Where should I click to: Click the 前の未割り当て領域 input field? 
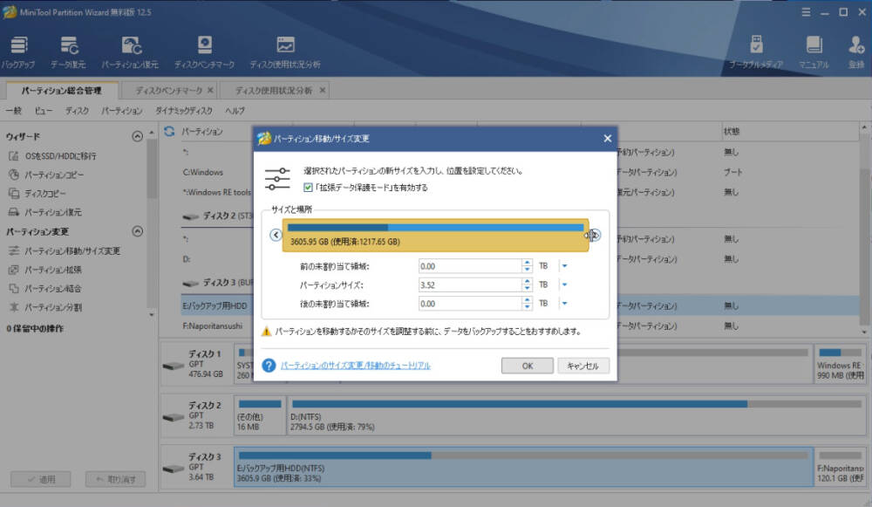pyautogui.click(x=470, y=266)
